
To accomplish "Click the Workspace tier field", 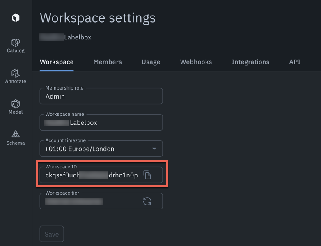I will (x=101, y=201).
